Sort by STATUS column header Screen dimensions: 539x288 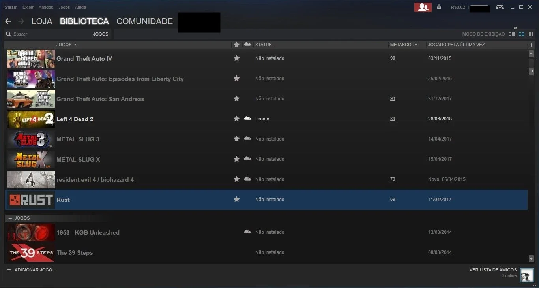point(263,45)
